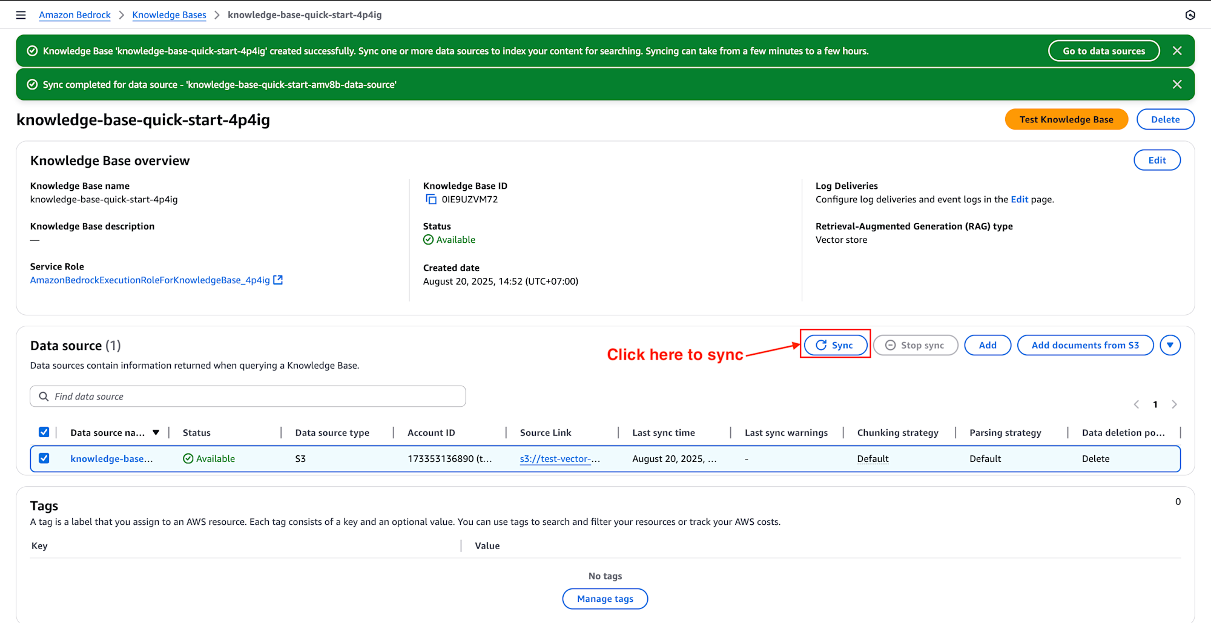Click Manage tags button
The image size is (1211, 623).
click(605, 599)
